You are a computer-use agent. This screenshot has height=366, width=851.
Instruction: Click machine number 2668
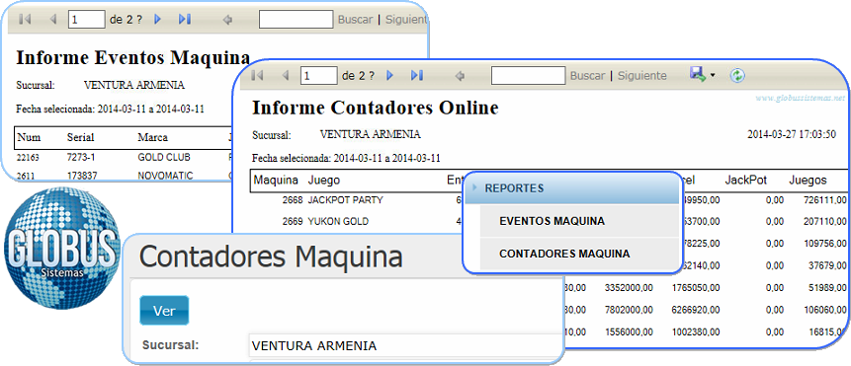coord(293,200)
